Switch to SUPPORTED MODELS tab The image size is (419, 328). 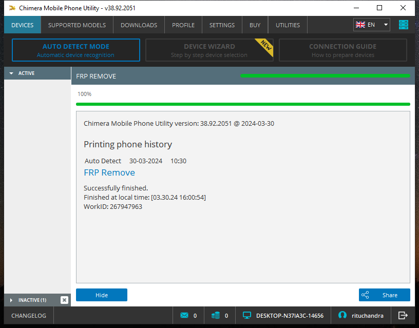tap(77, 25)
